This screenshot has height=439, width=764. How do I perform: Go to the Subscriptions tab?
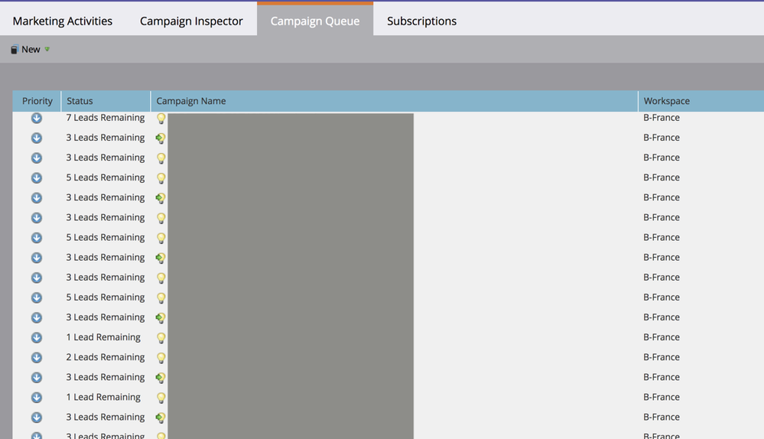click(x=421, y=21)
